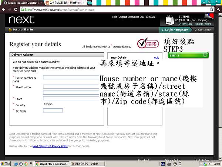
Task: Expand quick launch overflow chevron
Action: (31, 163)
